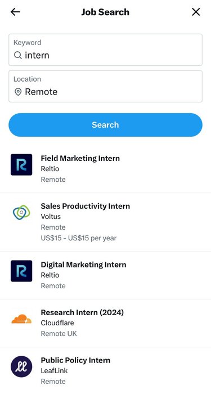Select the Voltus company logo

tap(21, 213)
